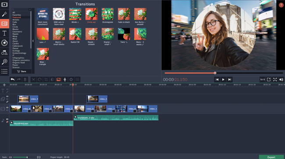Click the Redo arrow
The height and width of the screenshot is (159, 285).
coord(19,80)
